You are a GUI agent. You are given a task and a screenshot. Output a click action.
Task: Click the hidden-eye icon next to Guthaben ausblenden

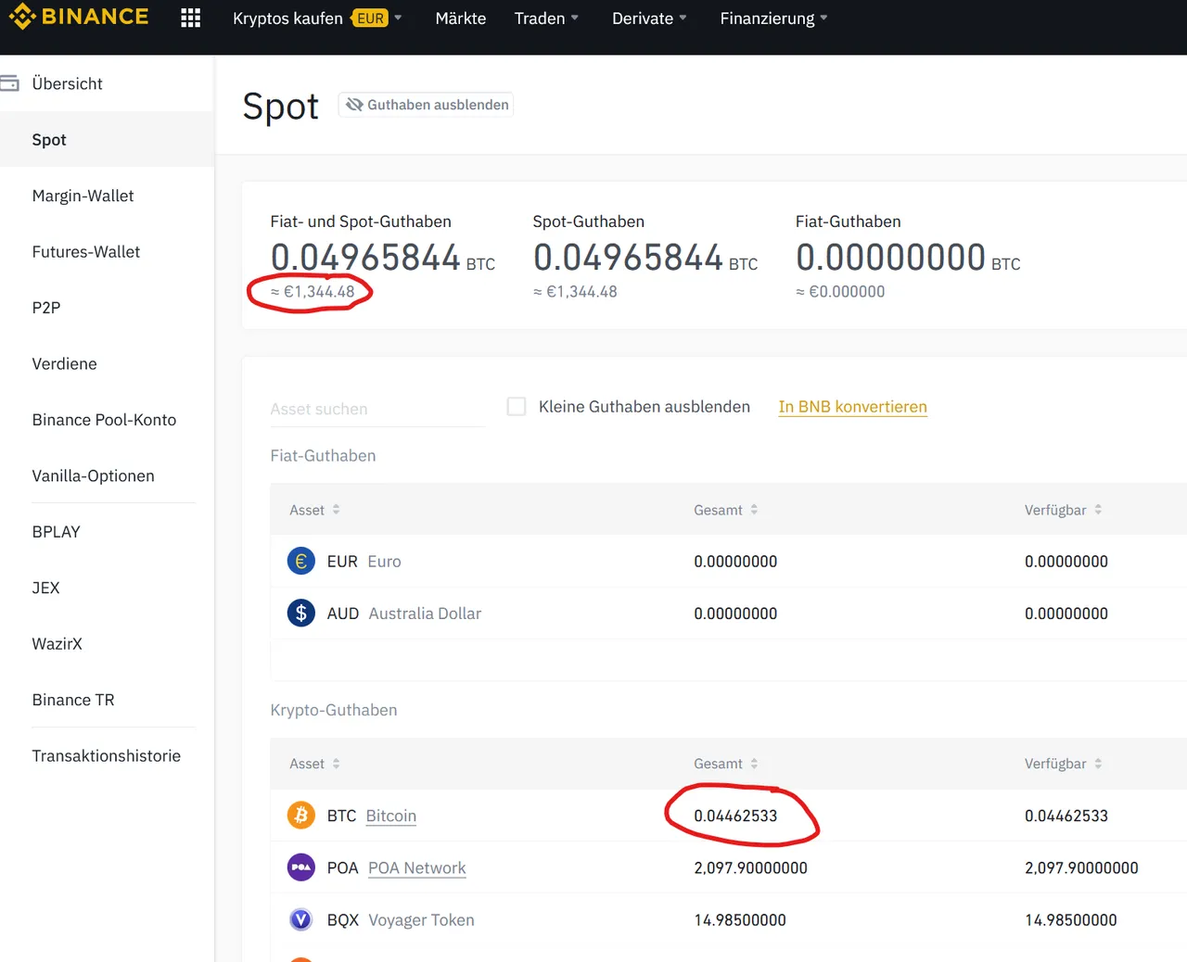coord(354,105)
